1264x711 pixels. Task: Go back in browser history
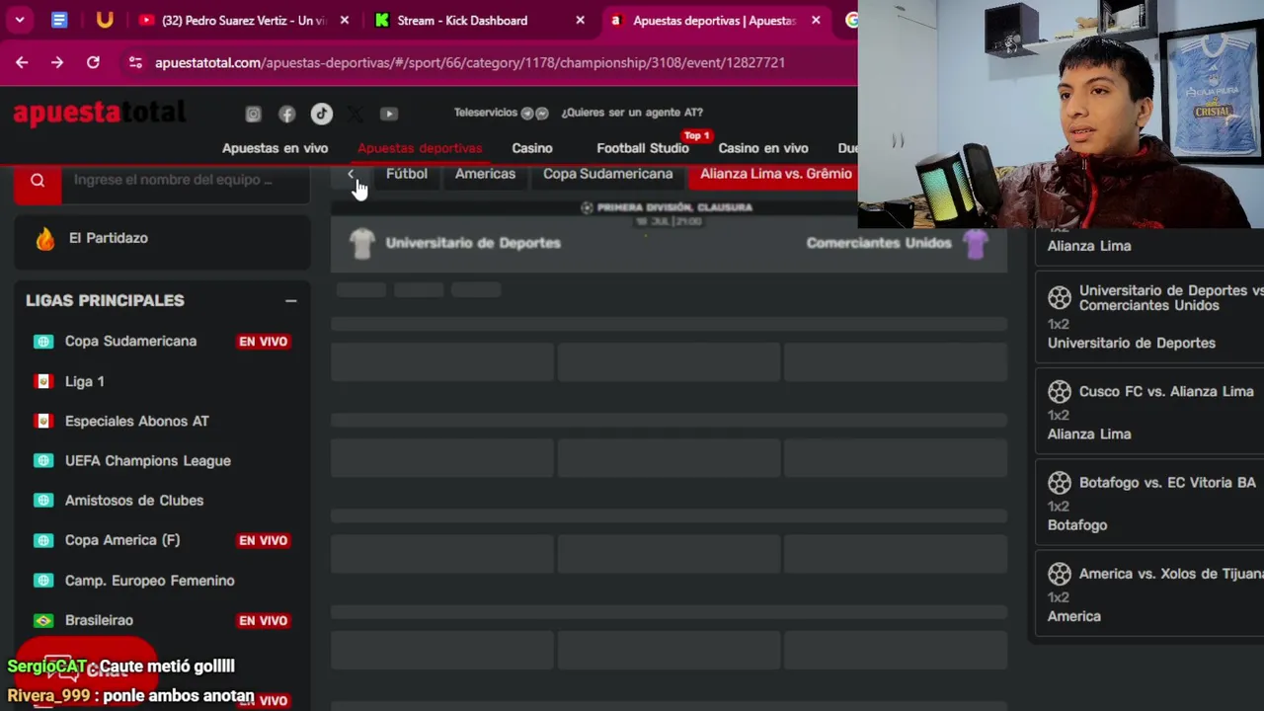[x=22, y=62]
